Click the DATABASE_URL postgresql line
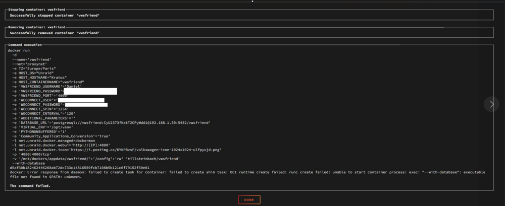Image resolution: width=505 pixels, height=206 pixels. coord(112,123)
